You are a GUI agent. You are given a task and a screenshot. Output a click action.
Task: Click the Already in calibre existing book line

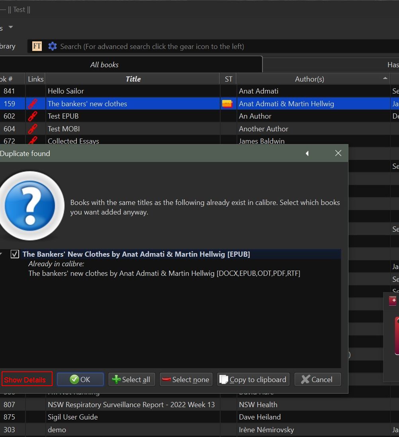(164, 273)
